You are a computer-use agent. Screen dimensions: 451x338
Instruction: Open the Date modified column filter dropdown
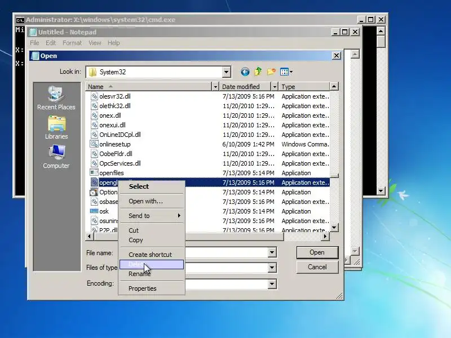tap(275, 87)
